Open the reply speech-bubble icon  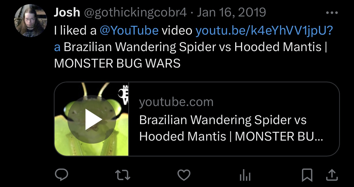click(x=61, y=175)
